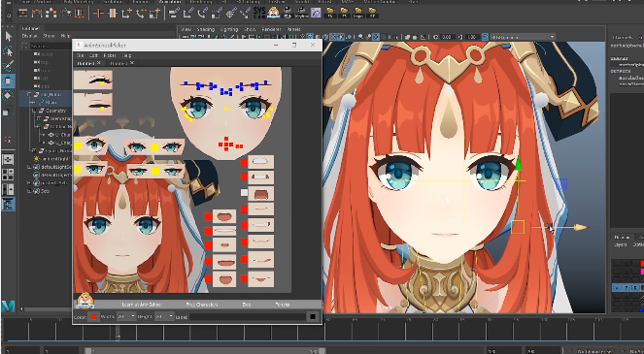
Task: Switch to single-pane layout button
Action: (x=8, y=160)
